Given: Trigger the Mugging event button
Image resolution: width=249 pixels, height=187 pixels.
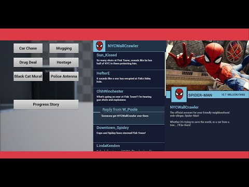Looking at the screenshot, I should (64, 48).
